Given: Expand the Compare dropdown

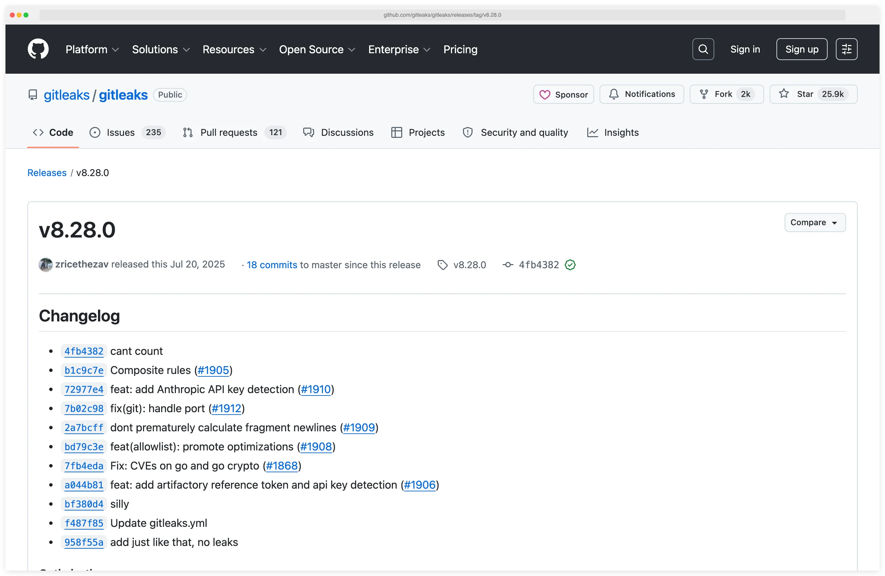Looking at the screenshot, I should [814, 222].
